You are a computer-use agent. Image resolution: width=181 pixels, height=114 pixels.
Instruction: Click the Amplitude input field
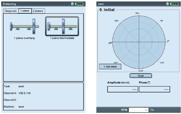pos(123,89)
